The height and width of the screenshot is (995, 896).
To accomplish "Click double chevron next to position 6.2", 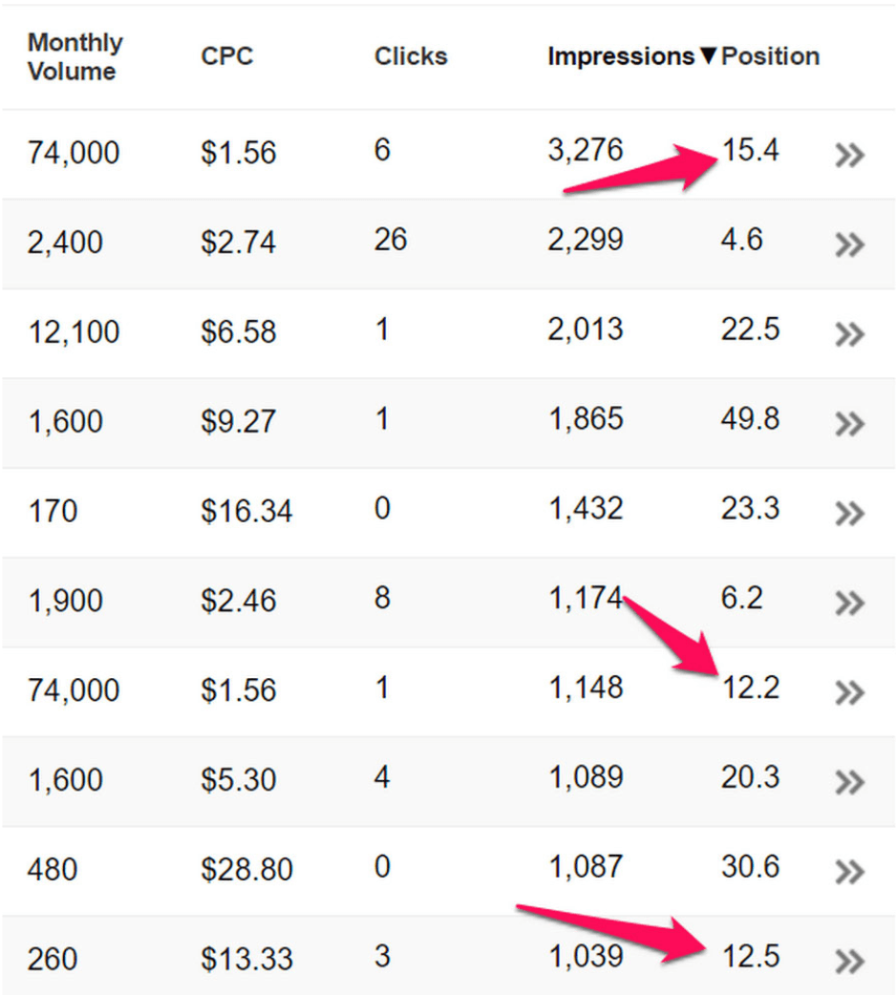I will (x=850, y=603).
